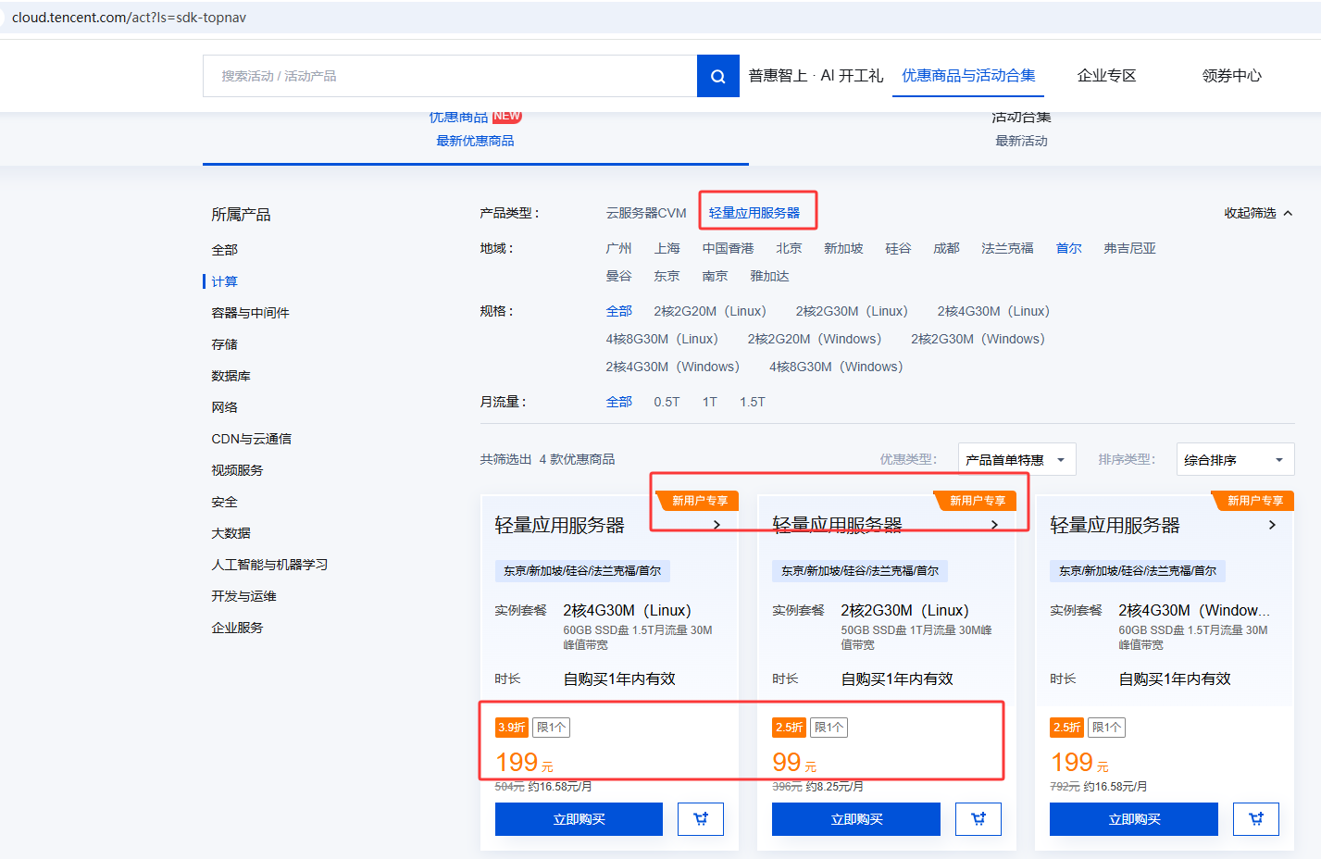
Task: Filter monthly traffic by 1.5T
Action: (x=753, y=402)
